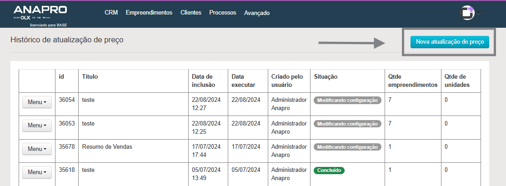Click Modificando configuração badge for Resumo de Vendas
Image resolution: width=506 pixels, height=186 pixels.
point(347,147)
